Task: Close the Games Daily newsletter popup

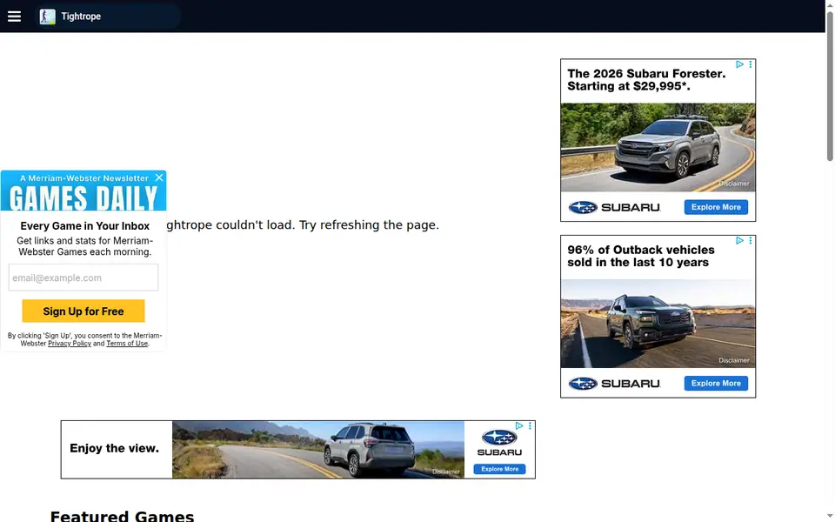Action: click(x=158, y=177)
